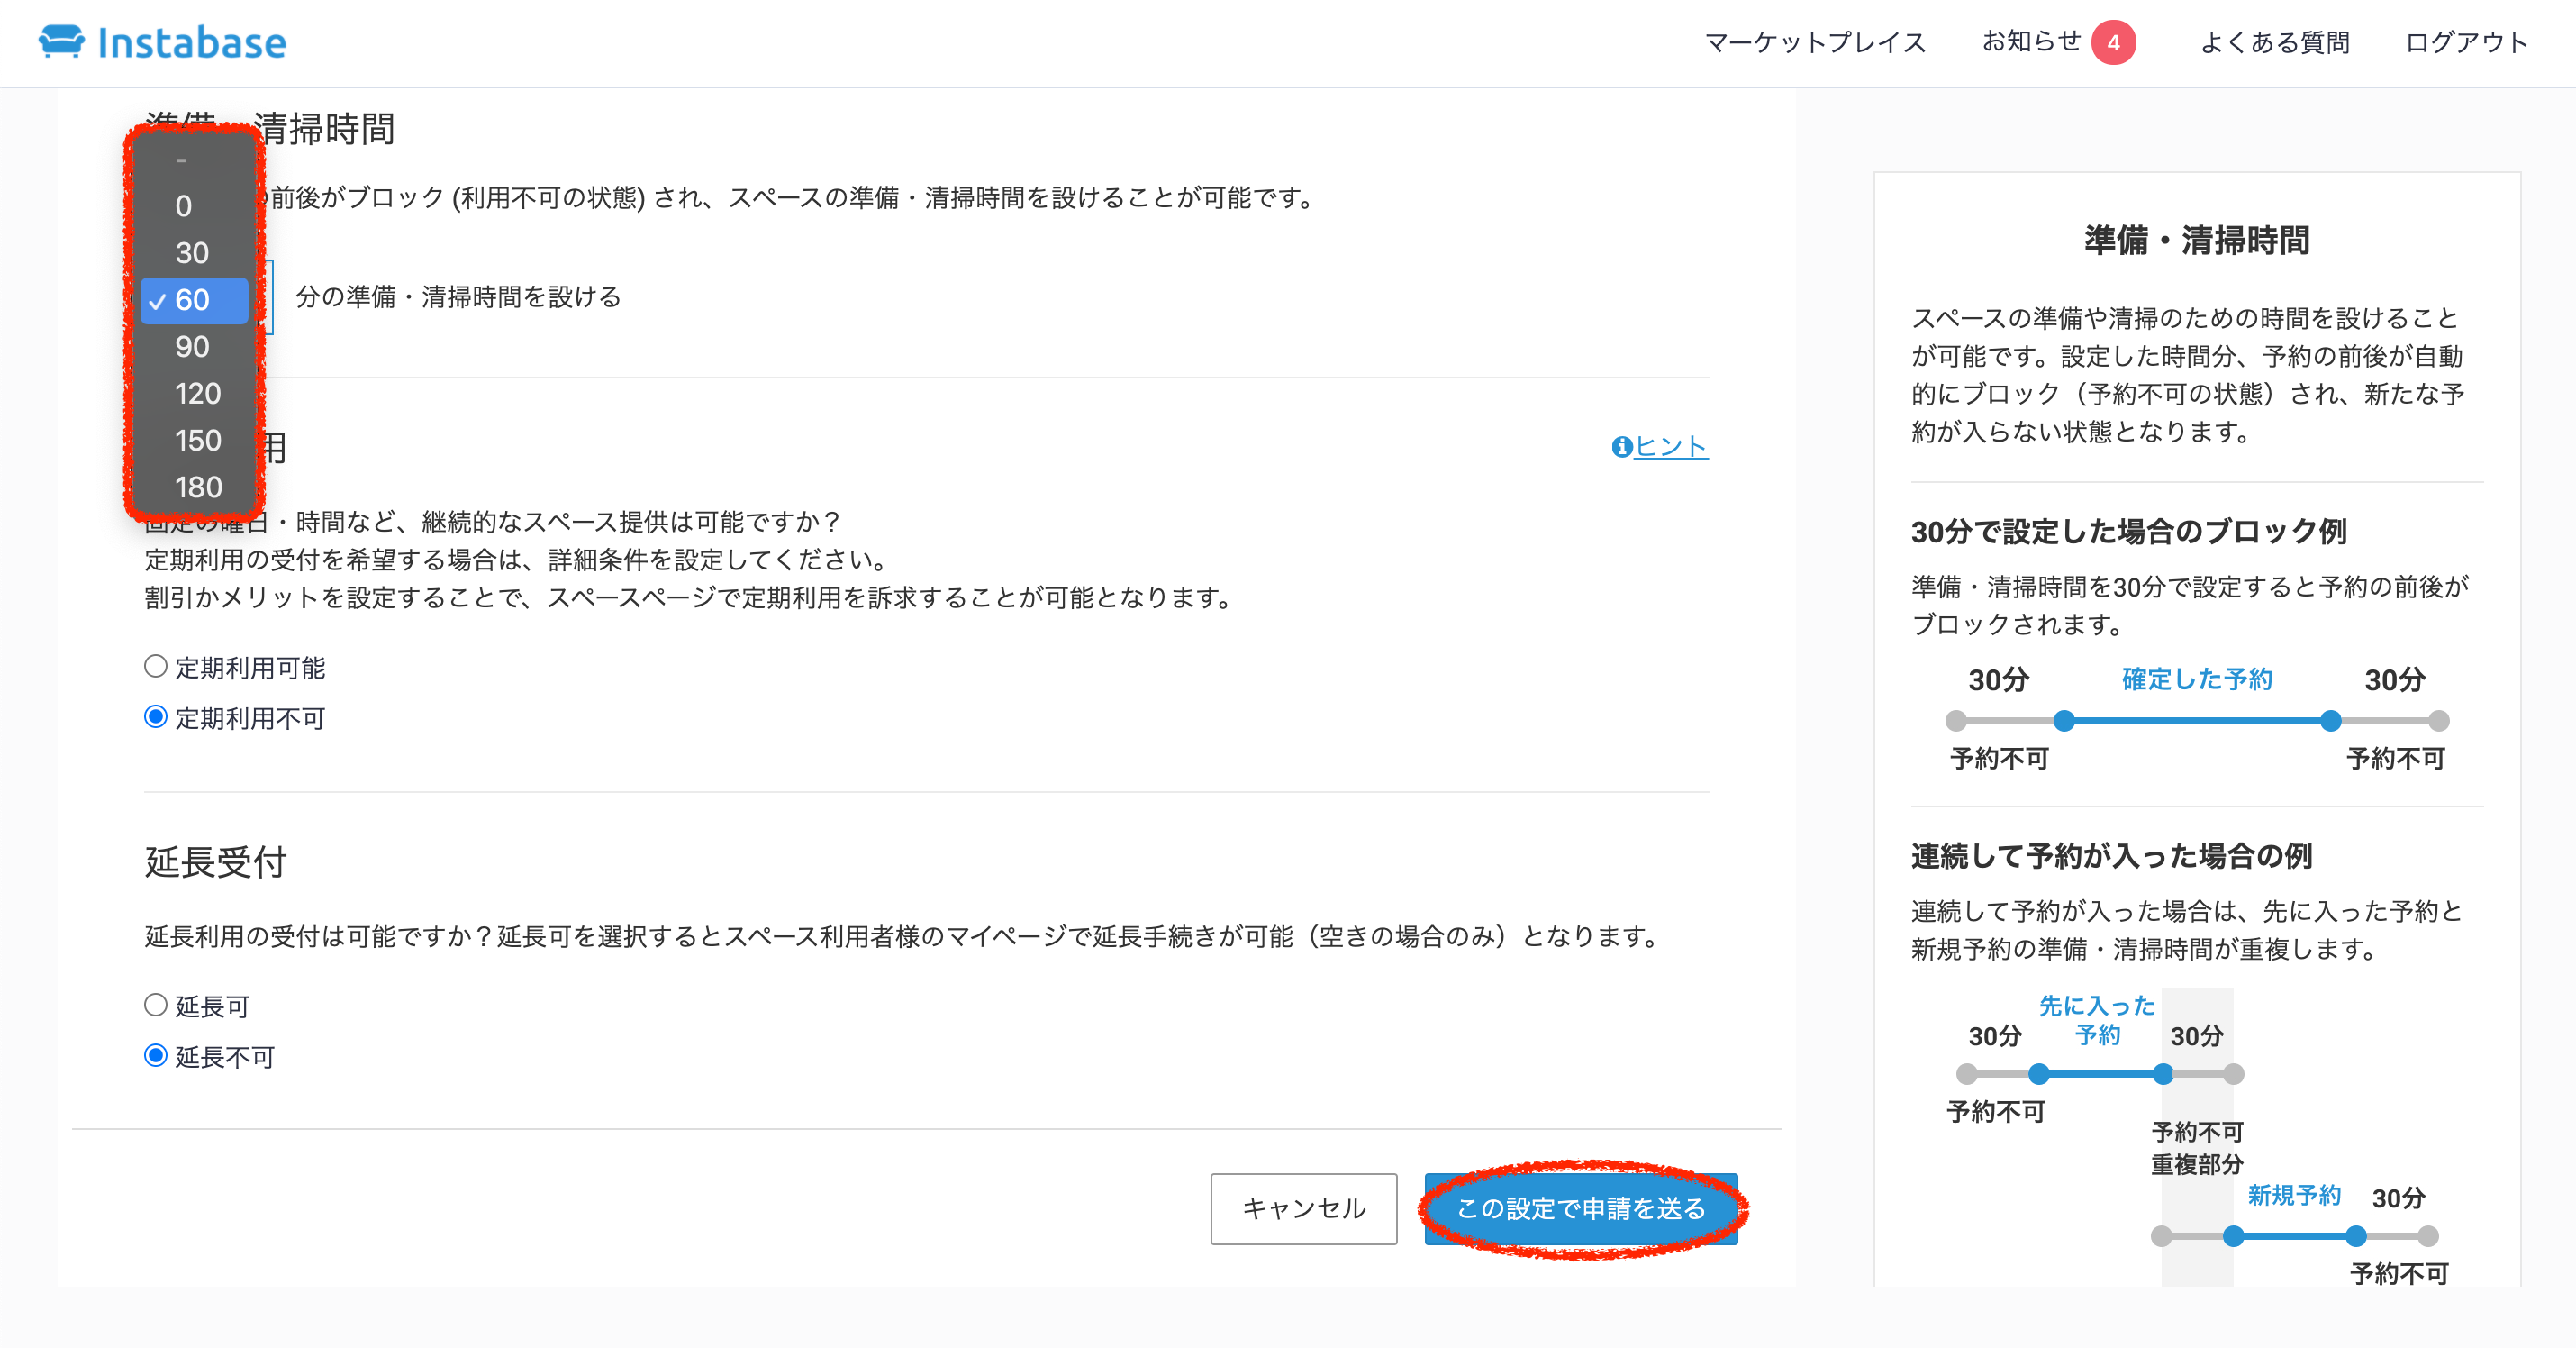Click the キャンセル button

(x=1303, y=1208)
